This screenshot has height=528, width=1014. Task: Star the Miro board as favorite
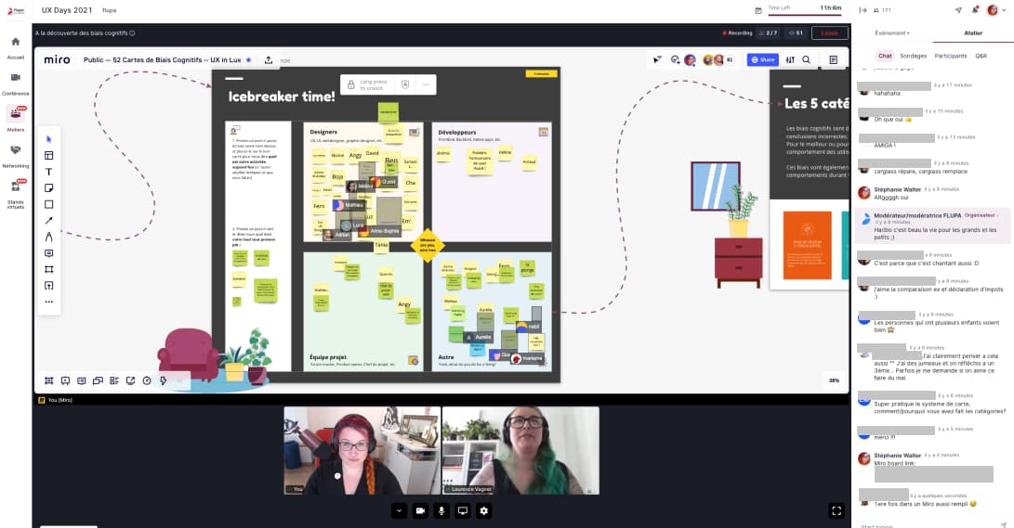tap(248, 59)
